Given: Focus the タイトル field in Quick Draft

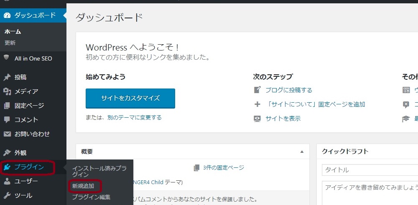Looking at the screenshot, I should (x=370, y=170).
